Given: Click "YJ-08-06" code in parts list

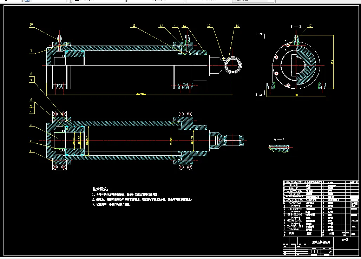Looking at the screenshot, I should (295, 194).
